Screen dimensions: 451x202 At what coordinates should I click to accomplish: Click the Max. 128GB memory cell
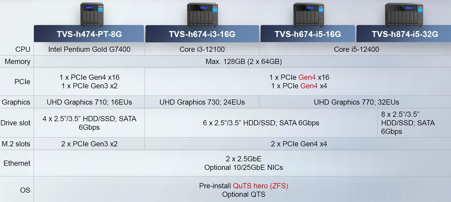pyautogui.click(x=244, y=61)
